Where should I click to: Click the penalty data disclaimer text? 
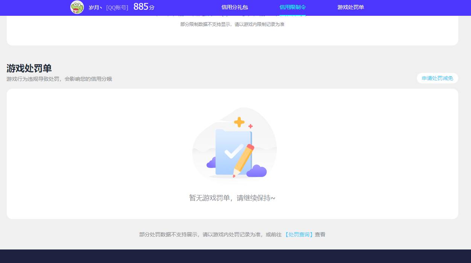click(x=232, y=234)
